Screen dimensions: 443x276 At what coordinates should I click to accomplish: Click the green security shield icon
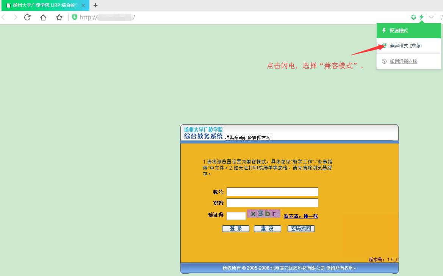coord(75,17)
